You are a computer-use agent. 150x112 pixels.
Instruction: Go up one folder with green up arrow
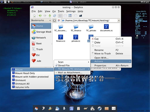50,16
